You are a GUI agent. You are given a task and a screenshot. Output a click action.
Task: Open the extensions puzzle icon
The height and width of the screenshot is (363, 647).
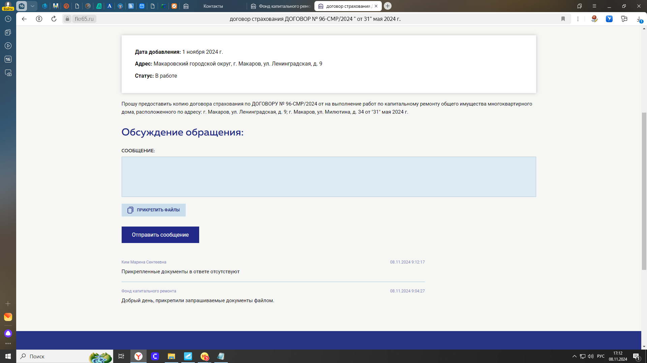[x=624, y=19]
